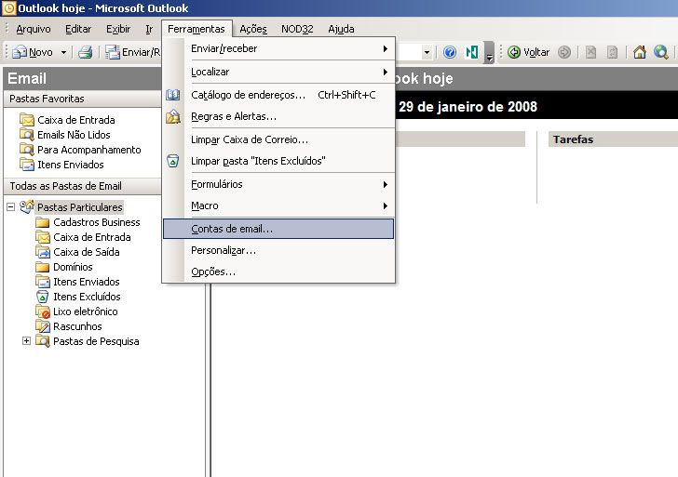Open the Ações menu

pyautogui.click(x=253, y=29)
